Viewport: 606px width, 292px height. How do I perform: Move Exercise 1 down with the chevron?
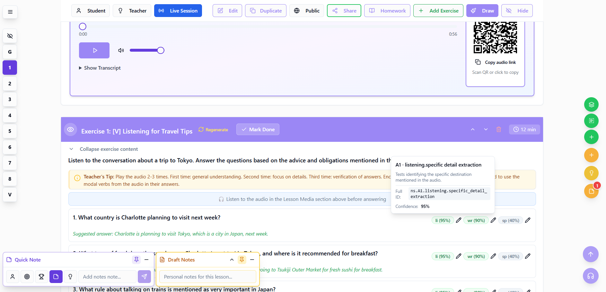[x=486, y=130]
